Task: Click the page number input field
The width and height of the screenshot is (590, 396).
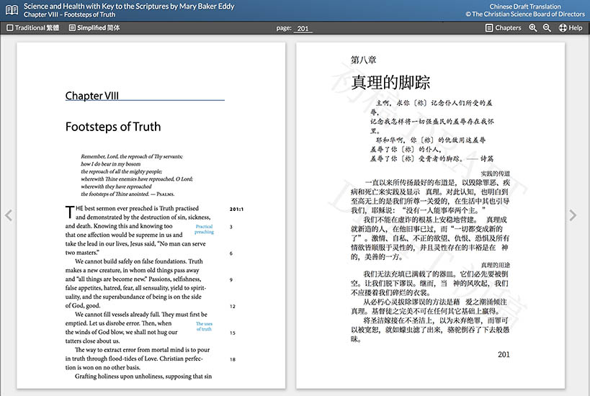Action: point(303,29)
